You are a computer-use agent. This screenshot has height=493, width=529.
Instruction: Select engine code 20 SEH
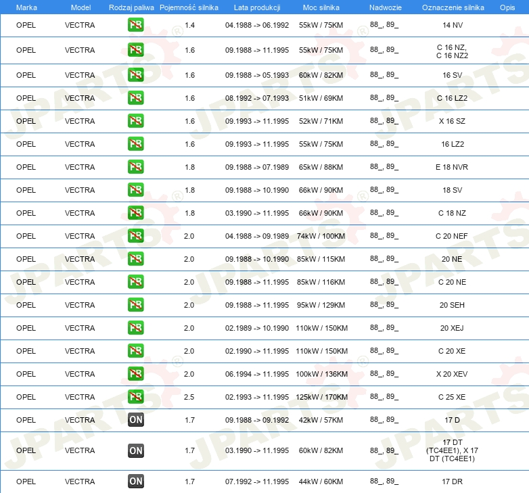[x=452, y=305]
